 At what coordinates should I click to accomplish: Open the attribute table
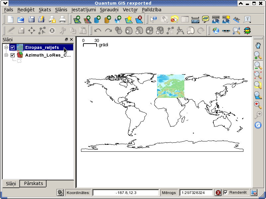(185, 19)
